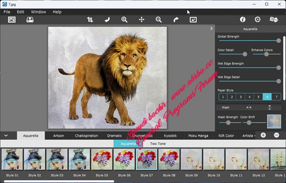Choose paper style 6
Image resolution: width=286 pixels, height=183 pixels.
pyautogui.click(x=267, y=97)
